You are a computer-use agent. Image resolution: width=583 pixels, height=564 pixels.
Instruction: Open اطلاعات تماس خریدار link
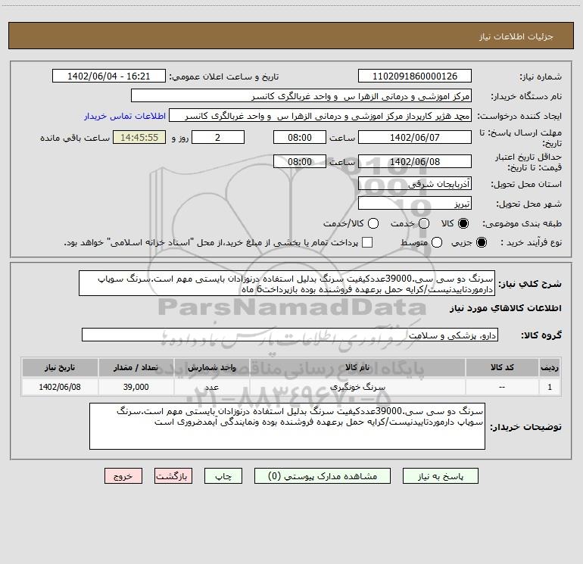125,116
